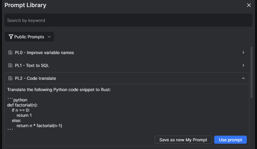Click the '```python' code fence line
Image resolution: width=257 pixels, height=149 pixels.
click(17, 100)
